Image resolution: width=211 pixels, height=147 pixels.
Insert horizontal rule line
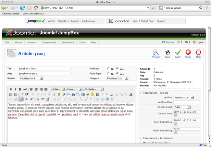click(x=11, y=99)
